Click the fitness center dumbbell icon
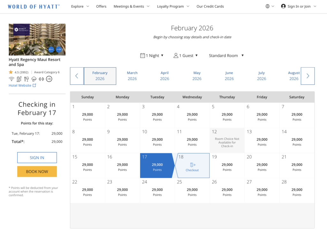 tap(41, 79)
